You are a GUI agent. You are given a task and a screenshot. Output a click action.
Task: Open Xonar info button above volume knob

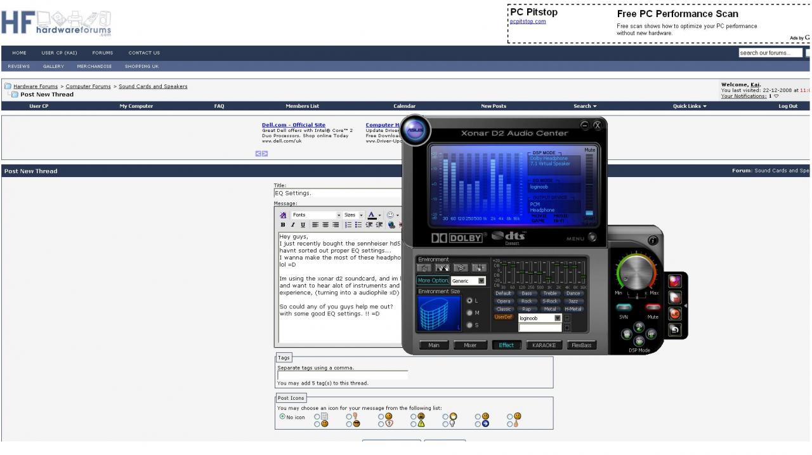point(652,241)
